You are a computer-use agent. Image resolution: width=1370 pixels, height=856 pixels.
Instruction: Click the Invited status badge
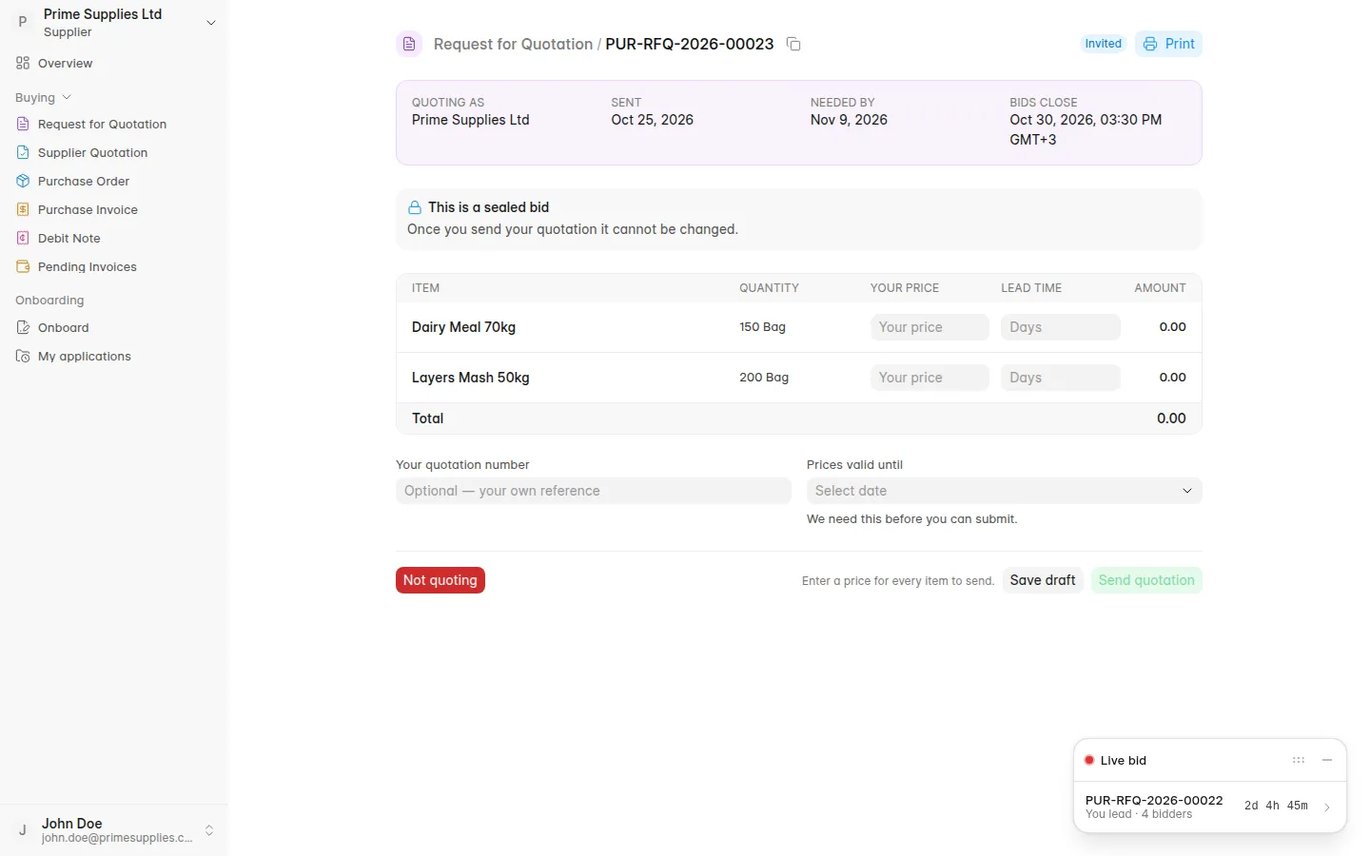(x=1104, y=44)
